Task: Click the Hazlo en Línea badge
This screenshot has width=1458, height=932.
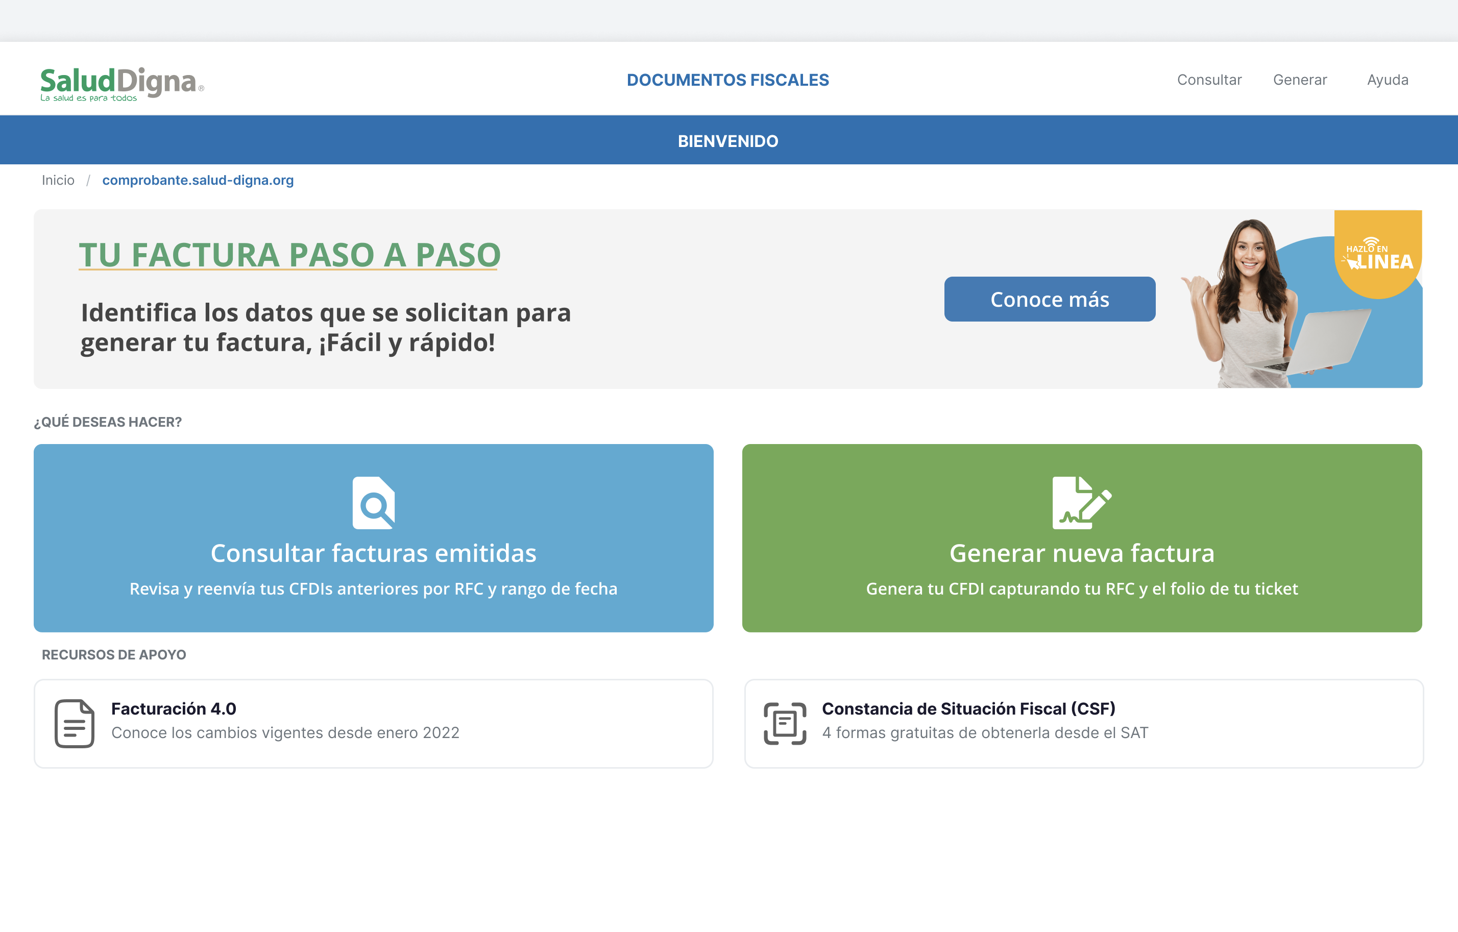Action: tap(1378, 255)
